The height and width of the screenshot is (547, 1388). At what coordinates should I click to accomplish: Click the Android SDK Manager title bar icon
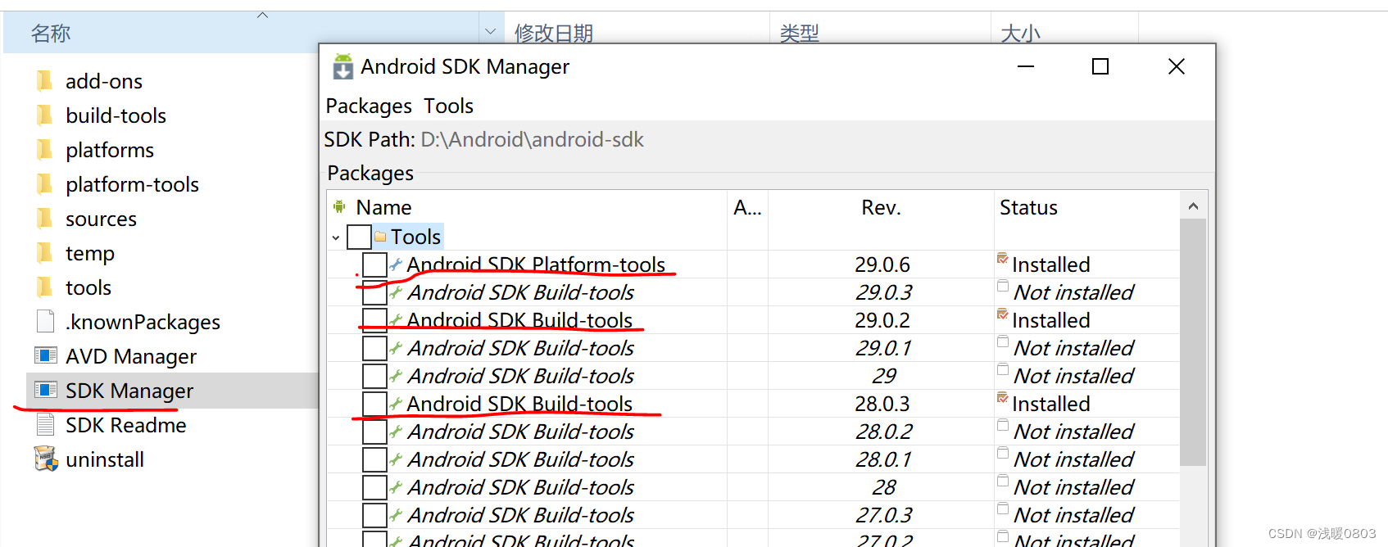(x=342, y=66)
